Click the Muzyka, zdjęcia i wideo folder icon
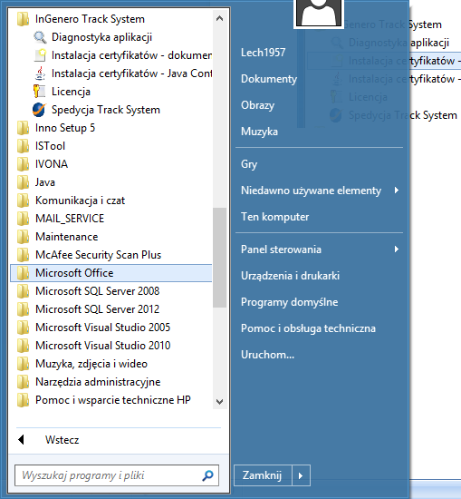461x499 pixels. pos(23,364)
